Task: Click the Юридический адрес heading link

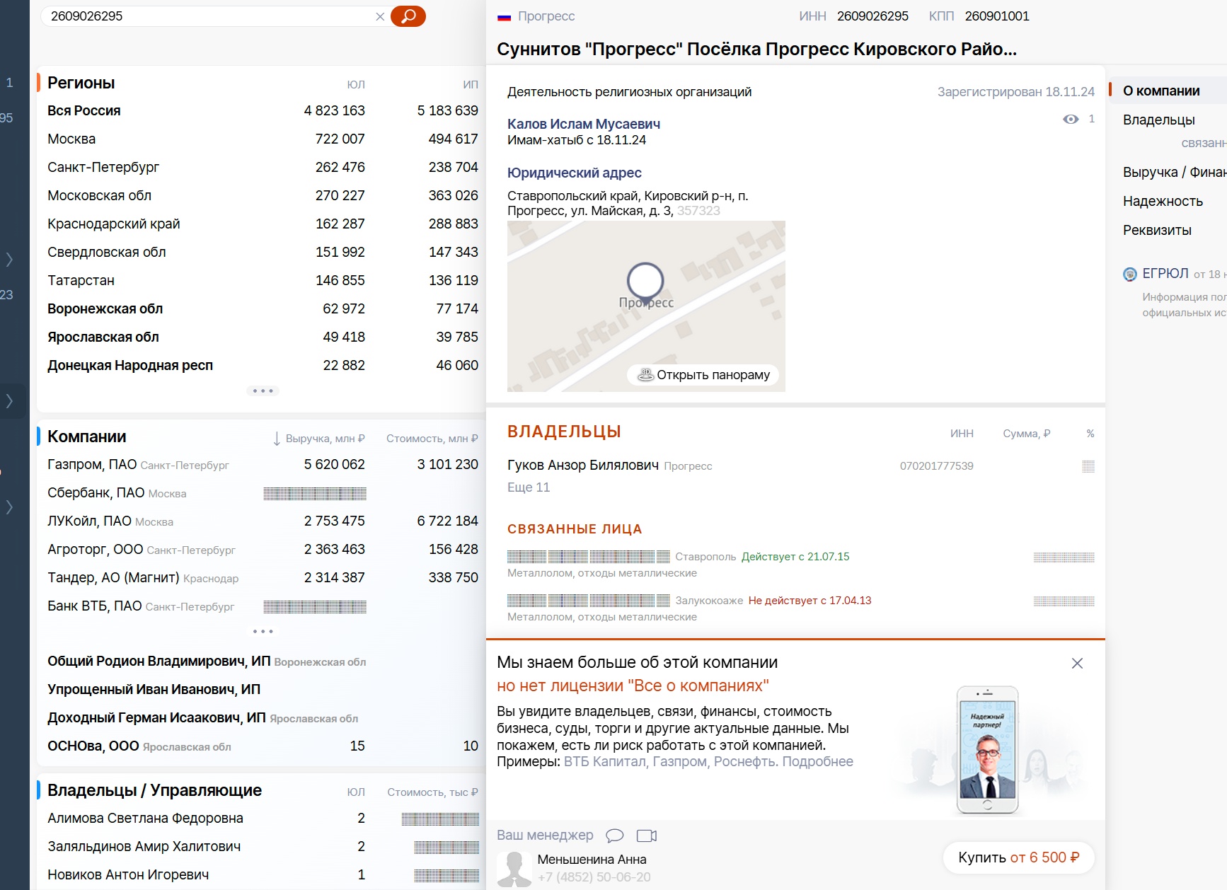Action: point(575,173)
